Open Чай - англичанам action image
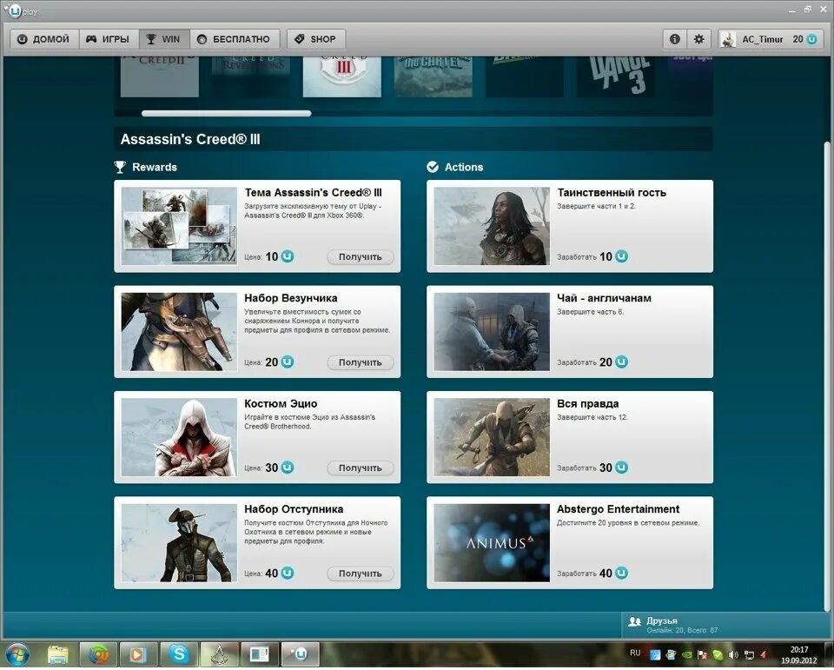The height and width of the screenshot is (670, 834). coord(492,332)
